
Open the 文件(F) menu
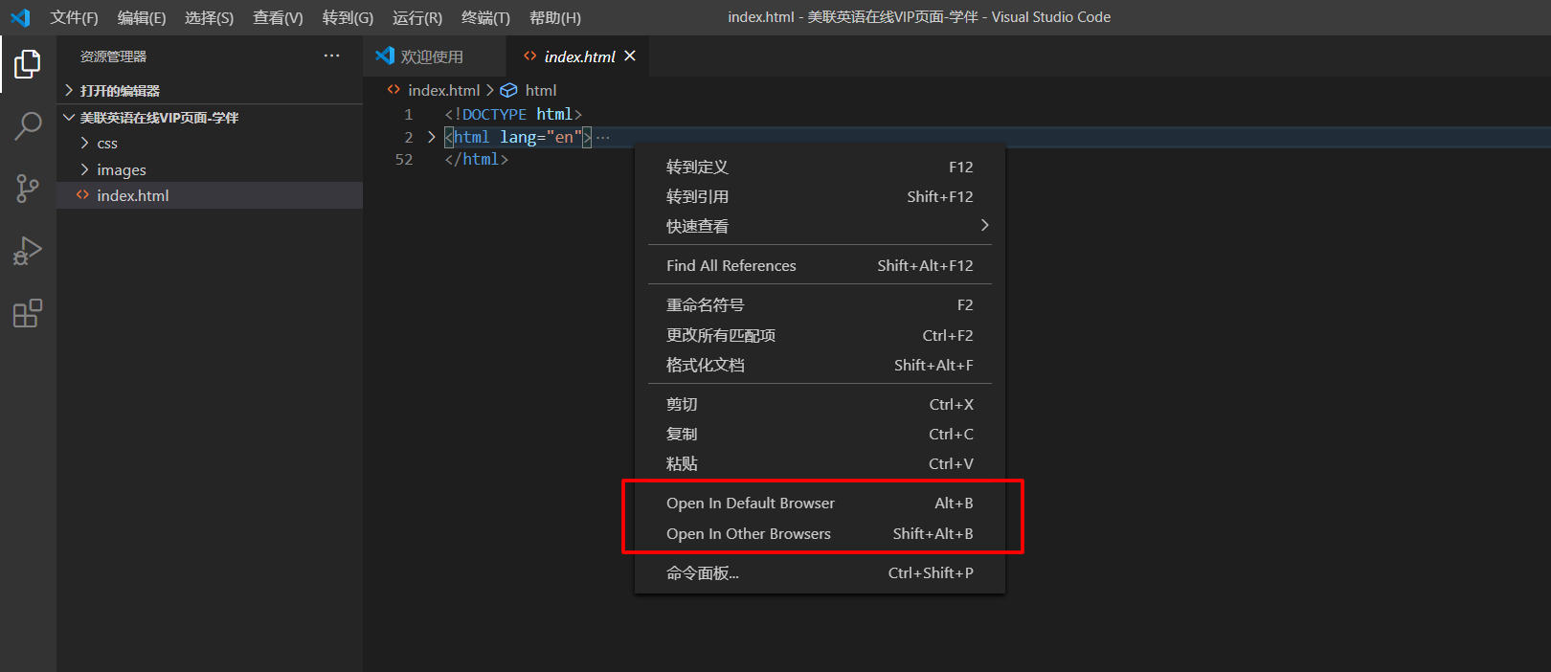pos(74,17)
